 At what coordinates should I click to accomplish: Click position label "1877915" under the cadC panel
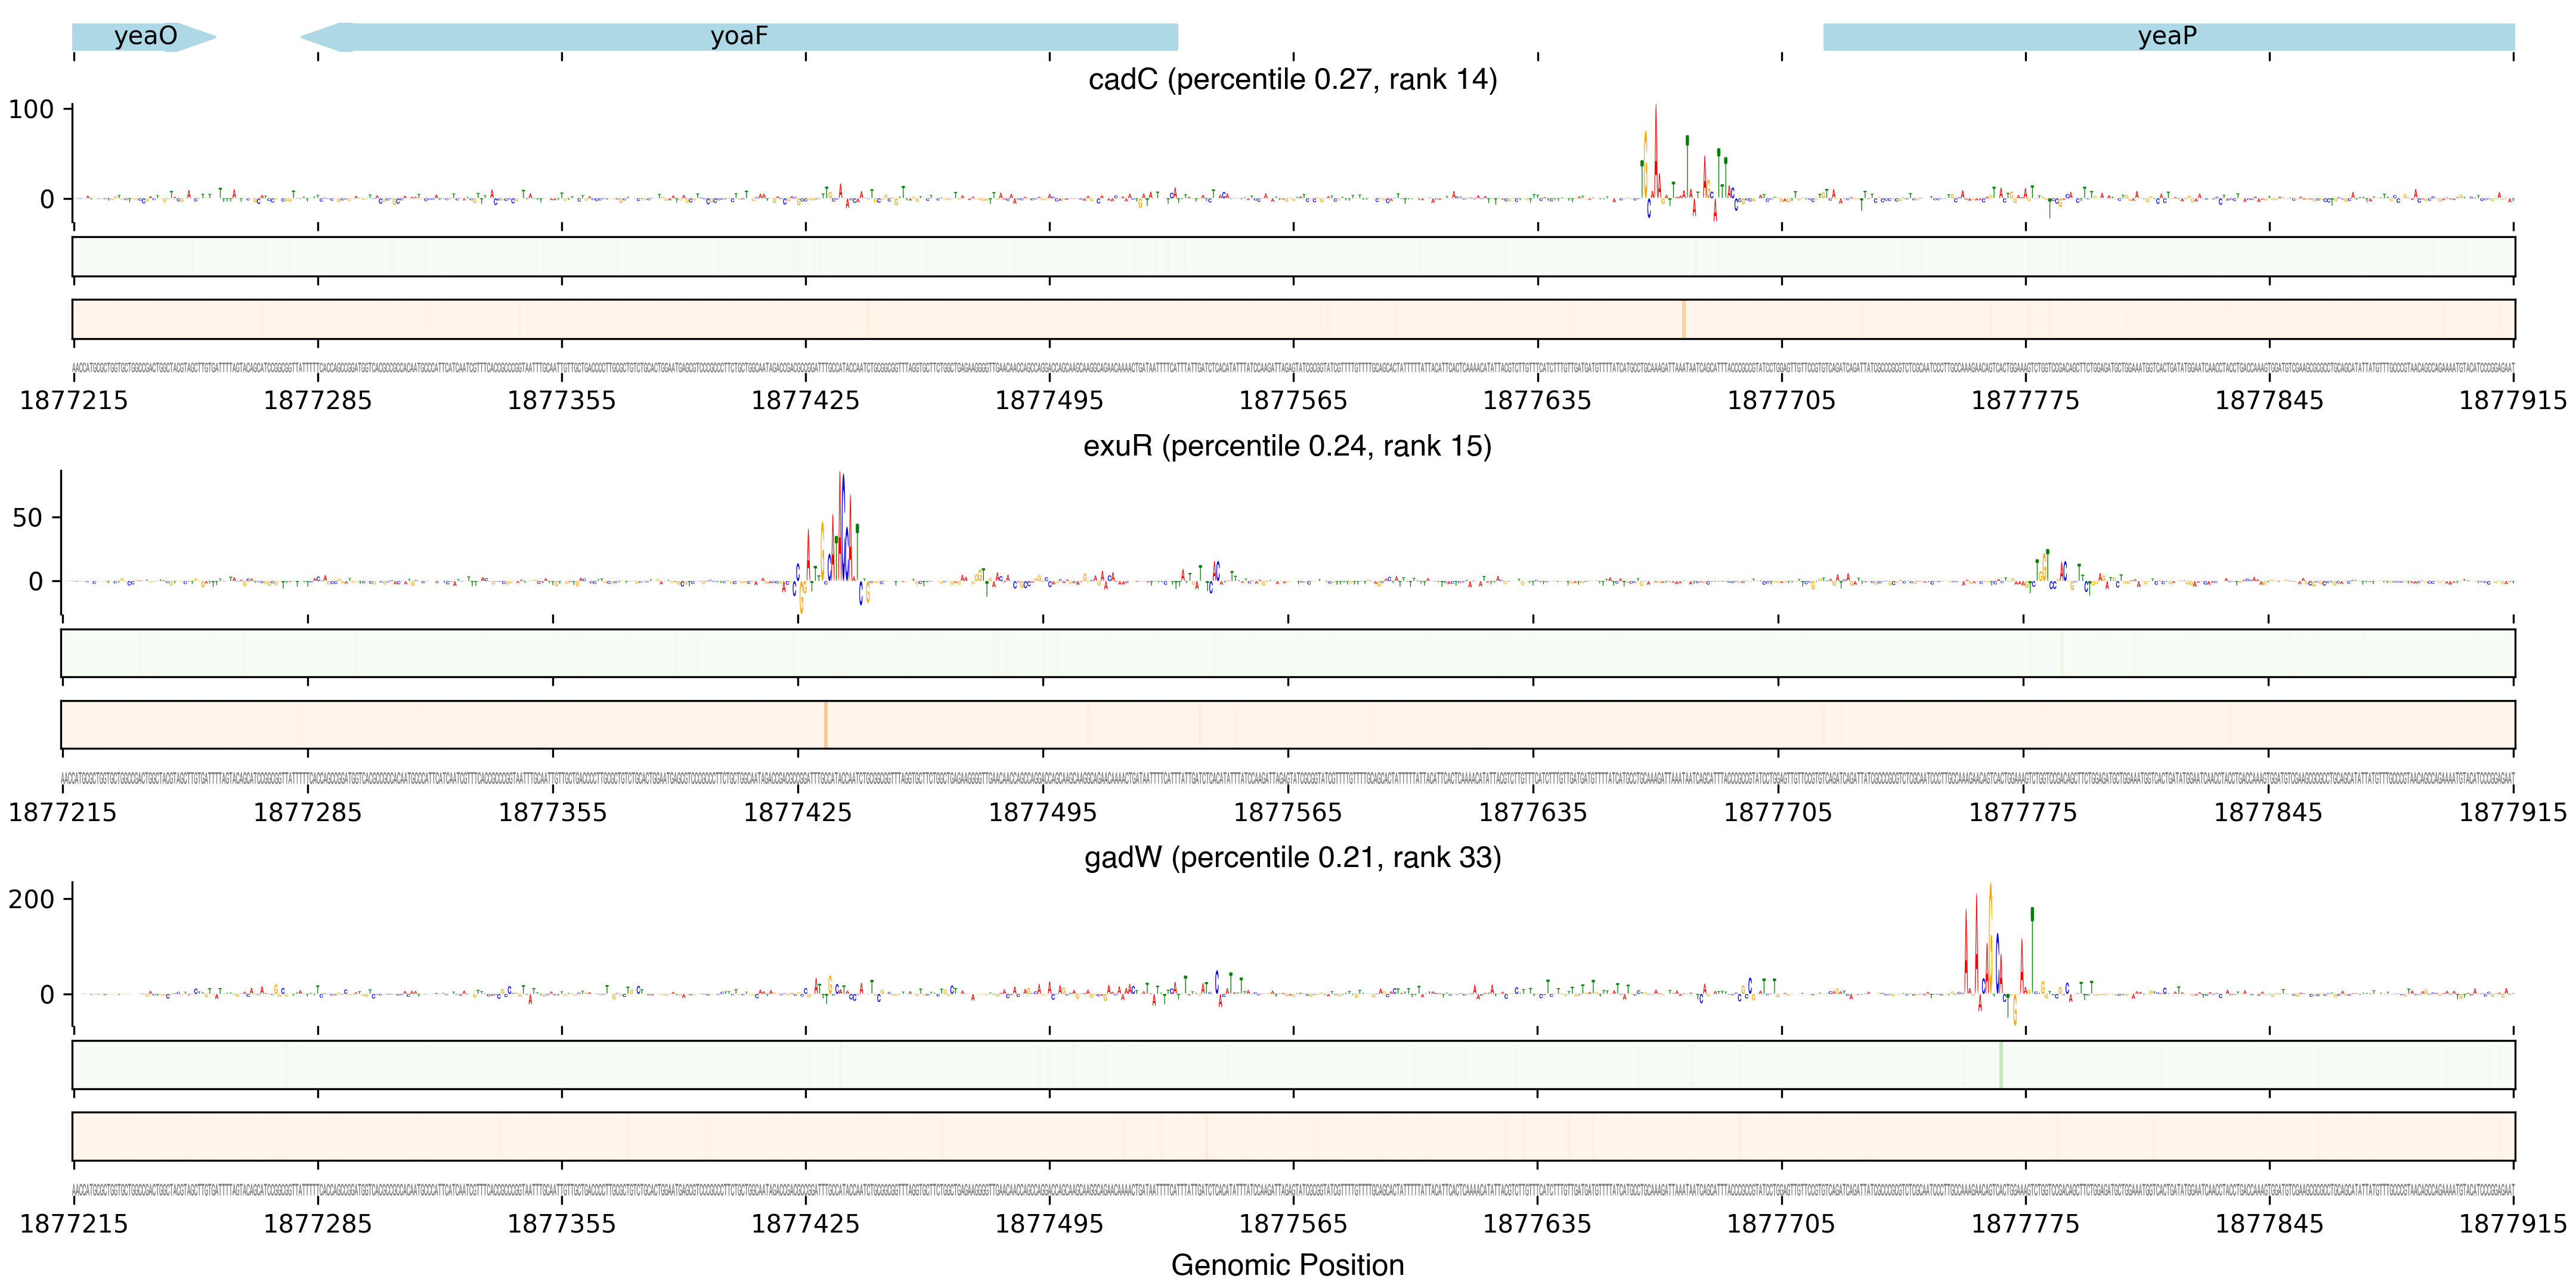2514,401
